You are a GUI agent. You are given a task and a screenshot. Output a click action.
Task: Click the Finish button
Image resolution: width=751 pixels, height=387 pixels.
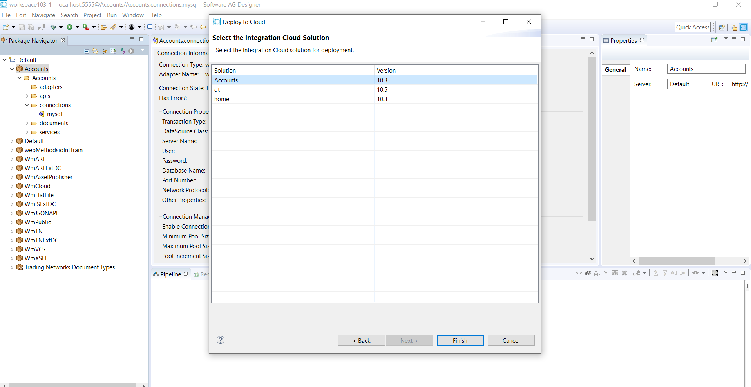(460, 340)
